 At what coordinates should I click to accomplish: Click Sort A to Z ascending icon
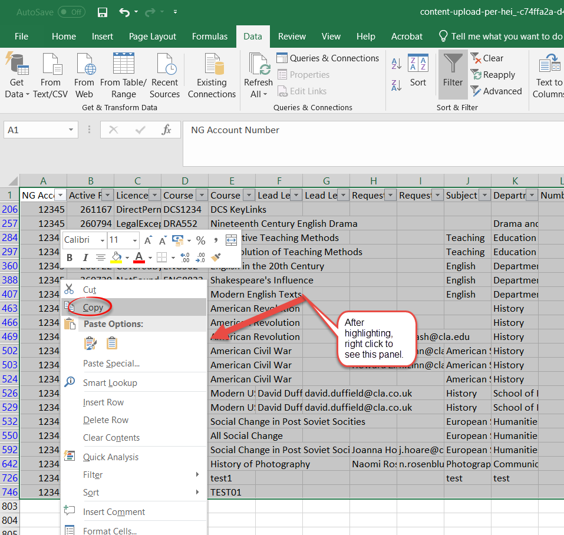(x=397, y=64)
